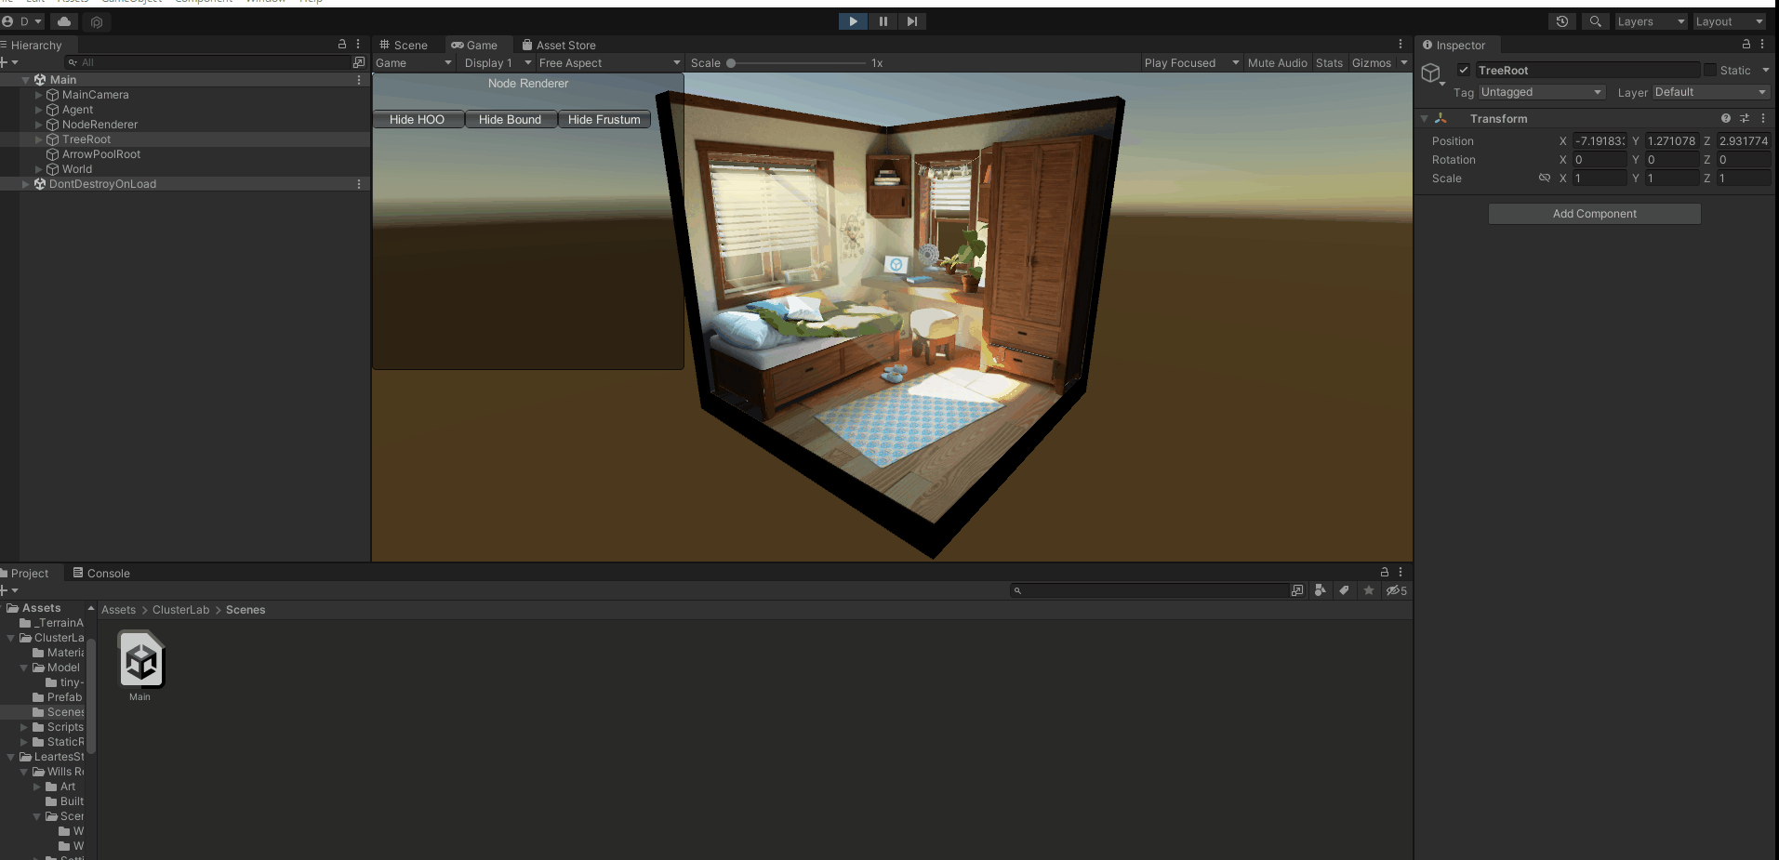Expand the World object
This screenshot has height=860, width=1779.
pyautogui.click(x=39, y=169)
